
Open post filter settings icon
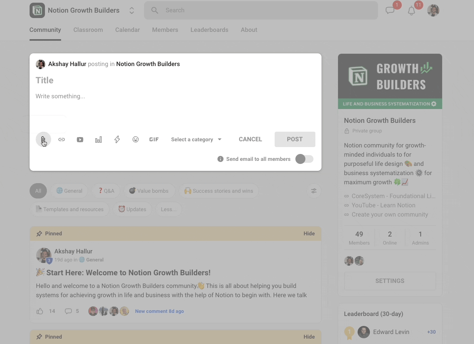(314, 191)
